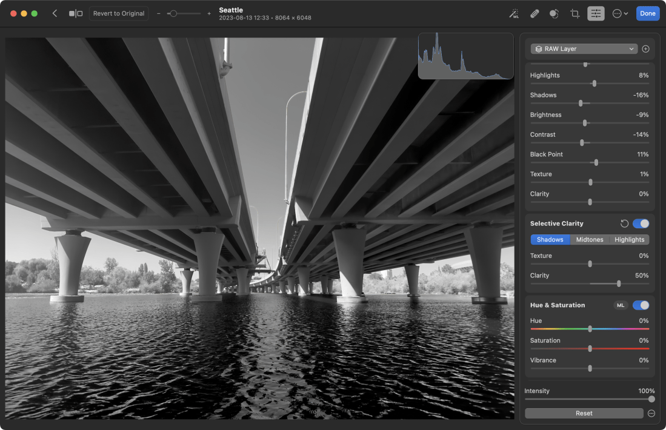Expand the toolbar ellipsis more menu

click(620, 13)
